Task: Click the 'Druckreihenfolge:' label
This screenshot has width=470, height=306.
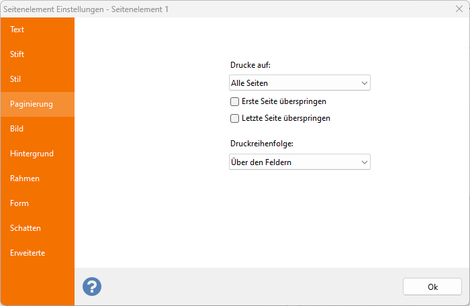Action: pyautogui.click(x=261, y=144)
